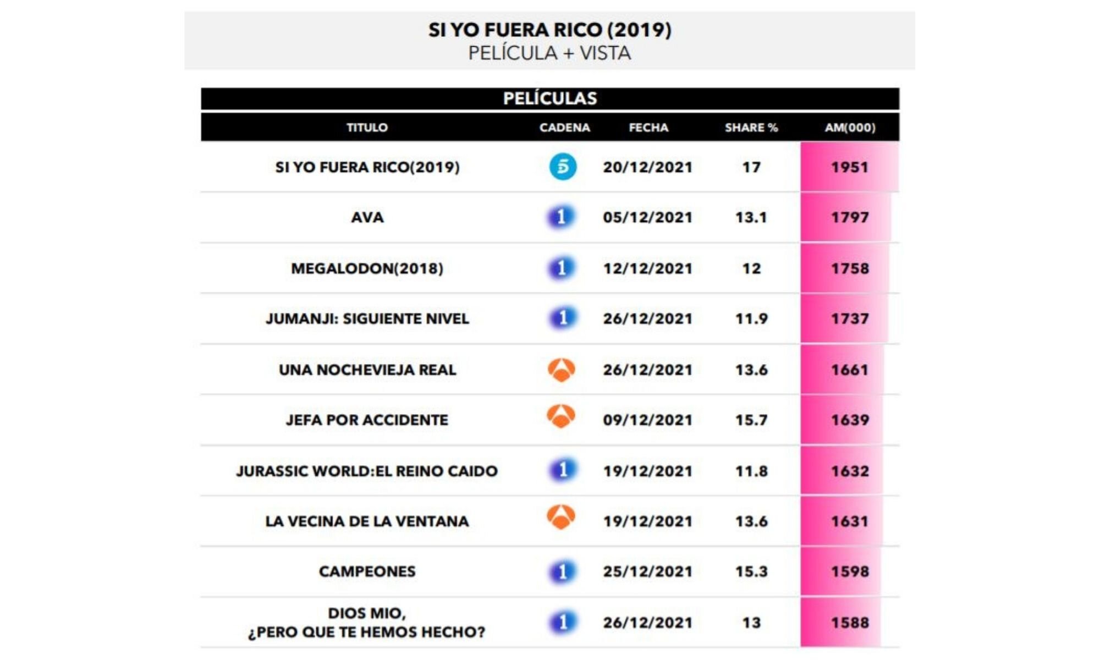Select the La 1 logo next to Campeones
The width and height of the screenshot is (1100, 660).
click(x=562, y=571)
